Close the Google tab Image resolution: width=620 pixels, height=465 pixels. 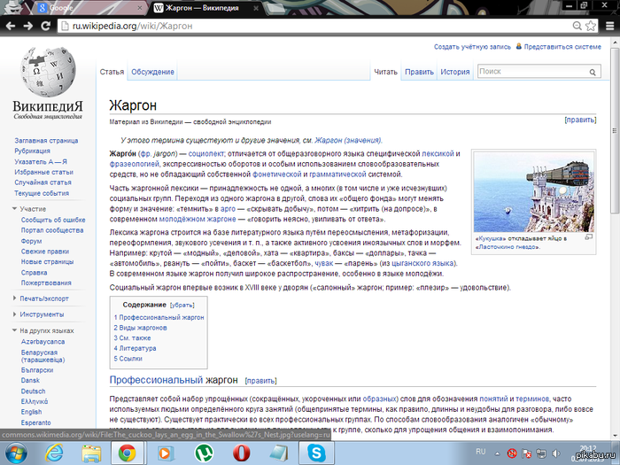(140, 8)
